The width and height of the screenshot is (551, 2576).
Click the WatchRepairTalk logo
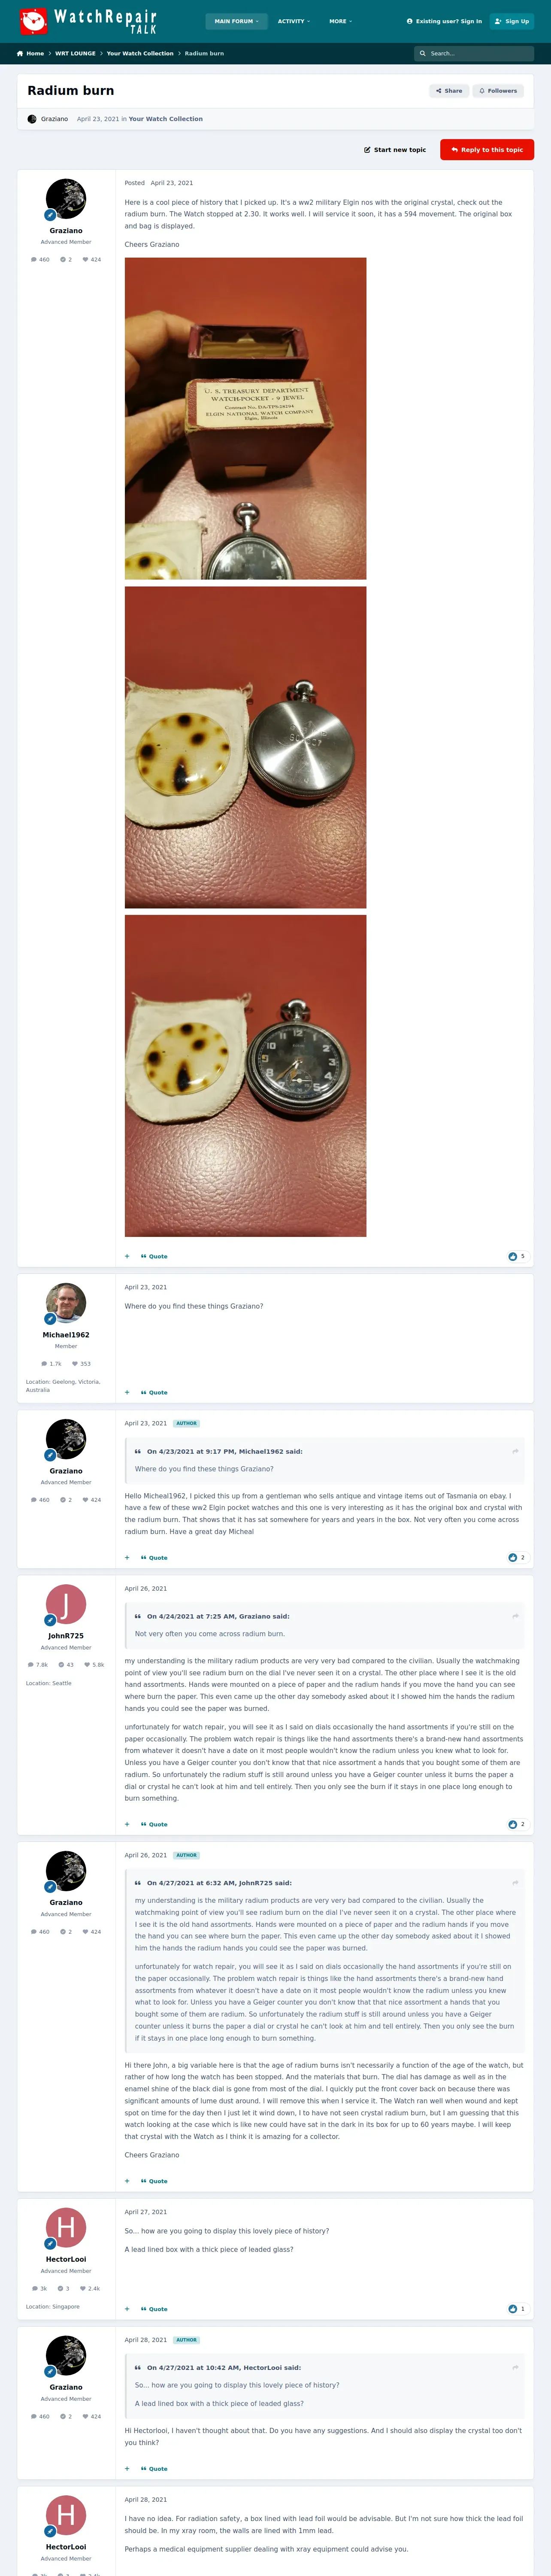[x=88, y=21]
